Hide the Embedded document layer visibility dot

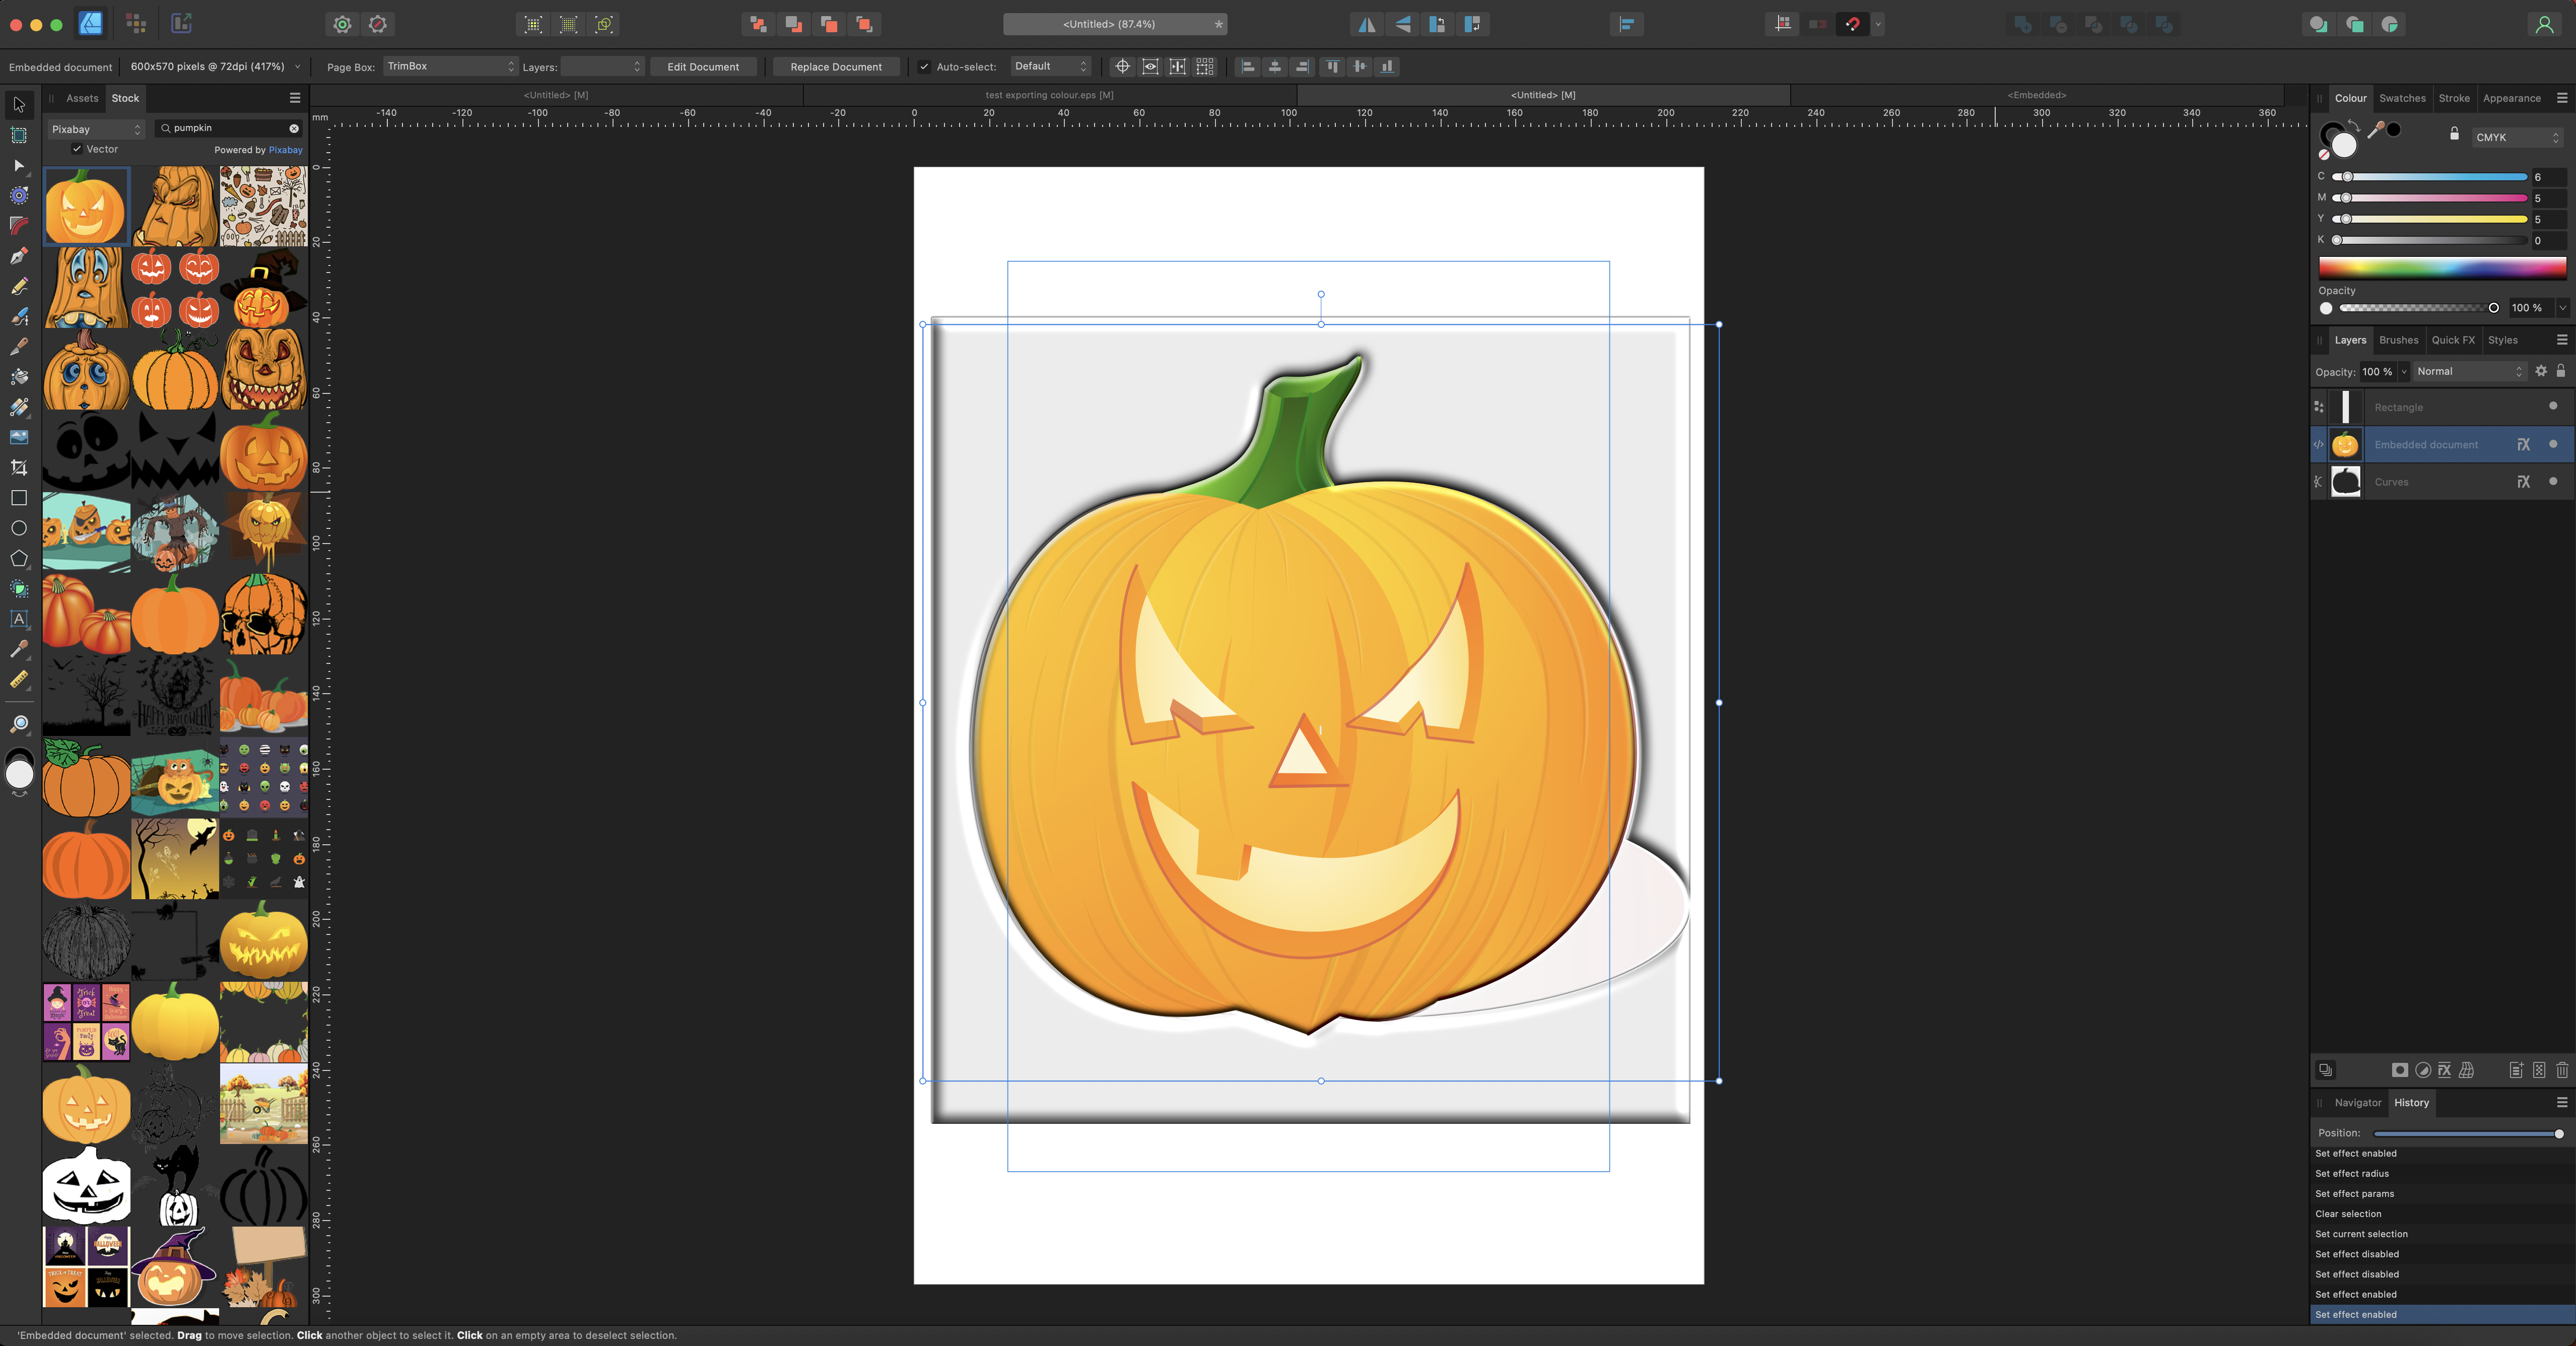[2553, 444]
